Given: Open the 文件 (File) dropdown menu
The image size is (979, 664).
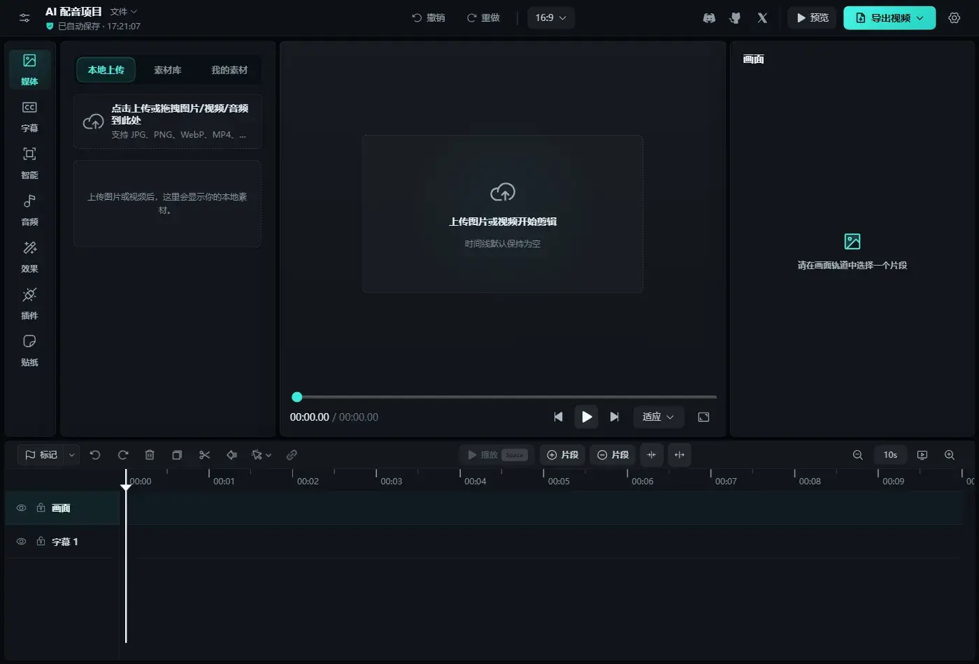Looking at the screenshot, I should (x=124, y=12).
